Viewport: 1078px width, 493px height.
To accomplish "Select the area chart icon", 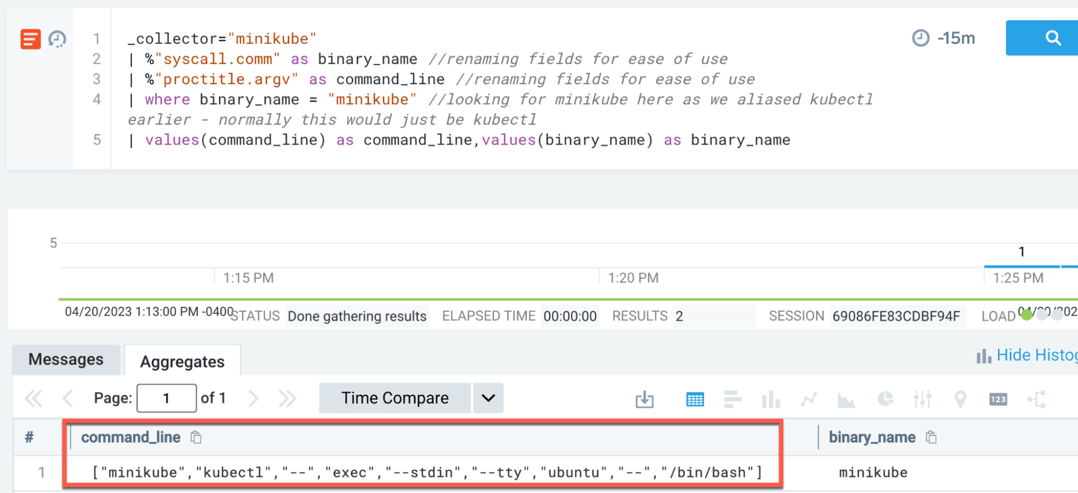I will [x=846, y=400].
